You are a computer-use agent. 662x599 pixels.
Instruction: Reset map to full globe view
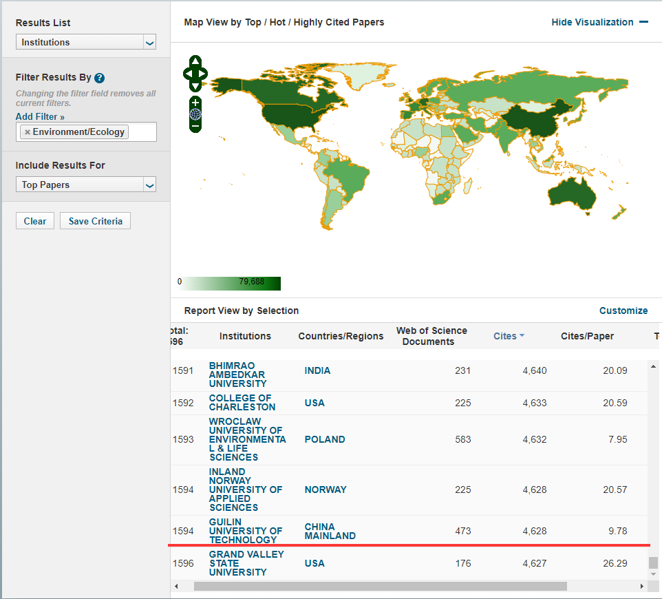(195, 114)
